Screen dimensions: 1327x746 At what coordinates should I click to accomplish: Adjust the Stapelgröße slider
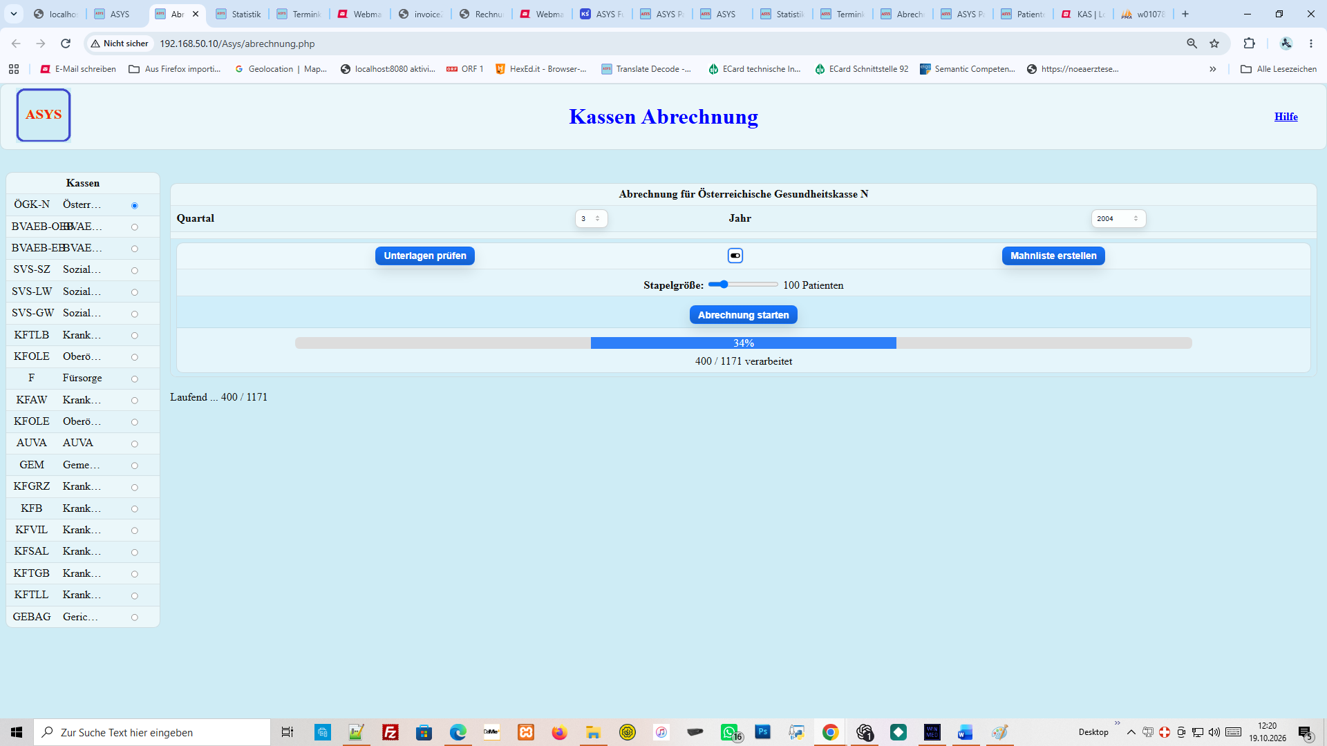[x=744, y=285]
